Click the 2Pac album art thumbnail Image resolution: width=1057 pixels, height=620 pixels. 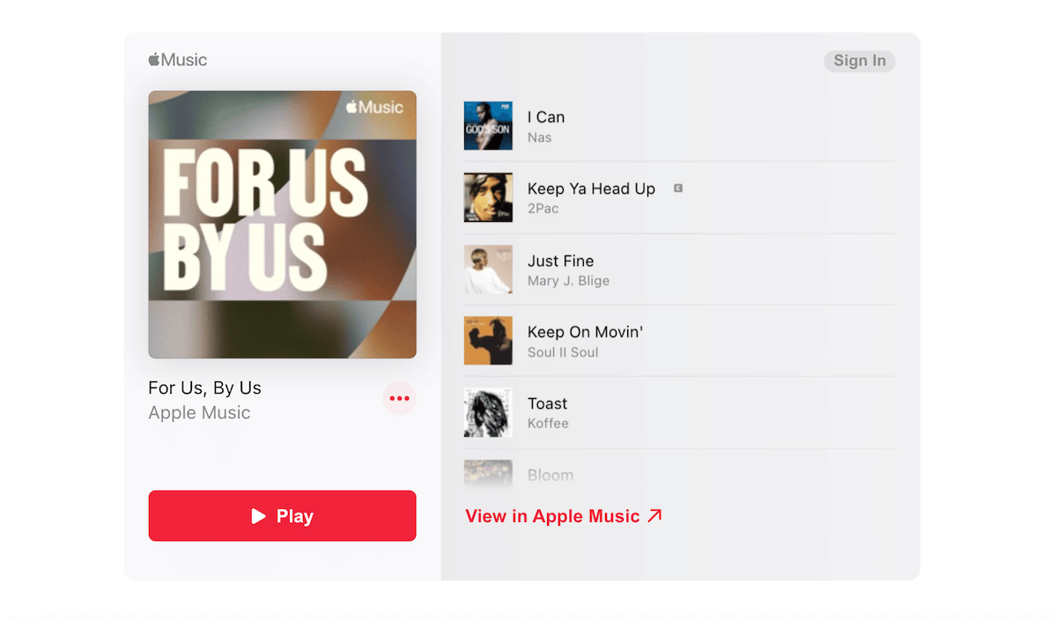click(488, 197)
